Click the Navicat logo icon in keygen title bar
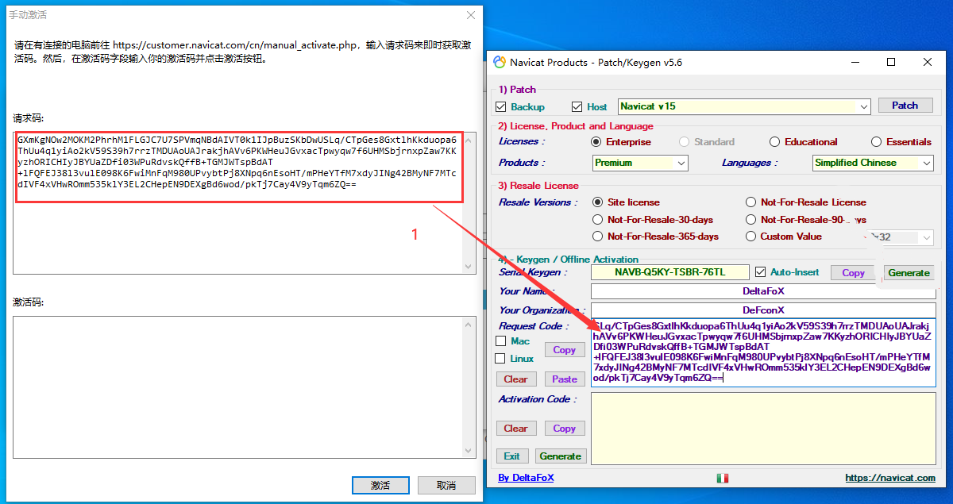The height and width of the screenshot is (504, 953). (500, 63)
